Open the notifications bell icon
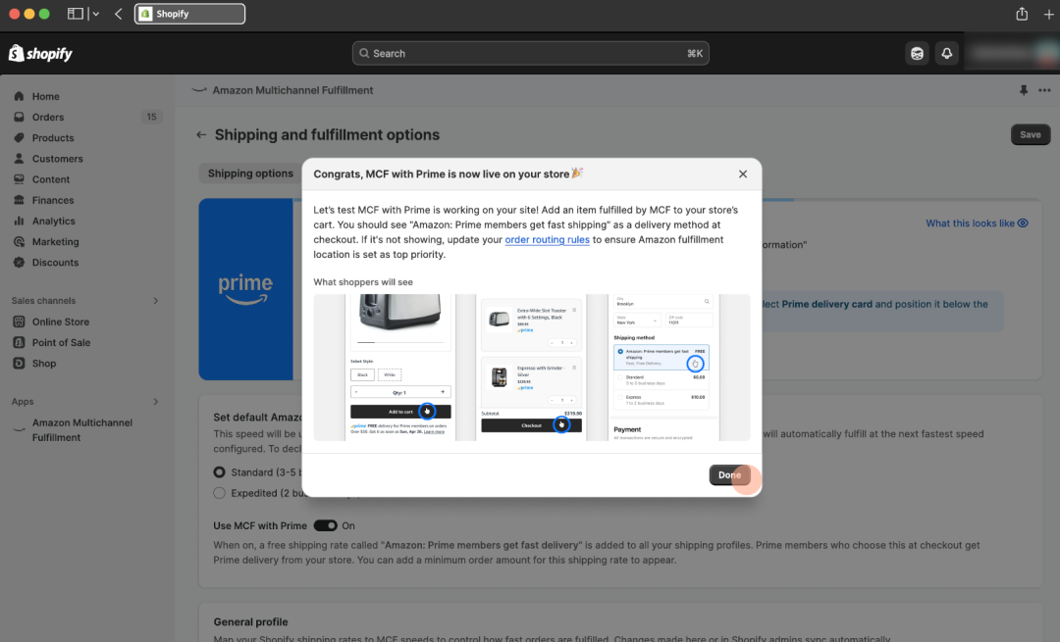This screenshot has width=1060, height=642. coord(946,53)
